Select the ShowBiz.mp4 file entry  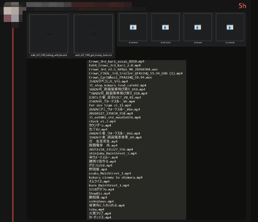[x=99, y=193]
